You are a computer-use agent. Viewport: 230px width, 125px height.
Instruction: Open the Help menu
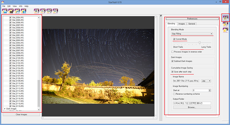pos(26,6)
